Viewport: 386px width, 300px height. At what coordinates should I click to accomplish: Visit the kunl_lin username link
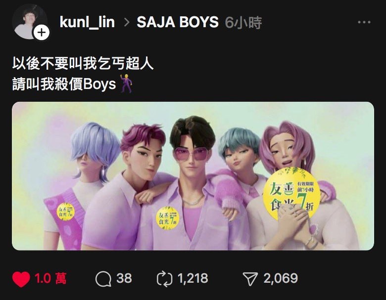pos(87,22)
